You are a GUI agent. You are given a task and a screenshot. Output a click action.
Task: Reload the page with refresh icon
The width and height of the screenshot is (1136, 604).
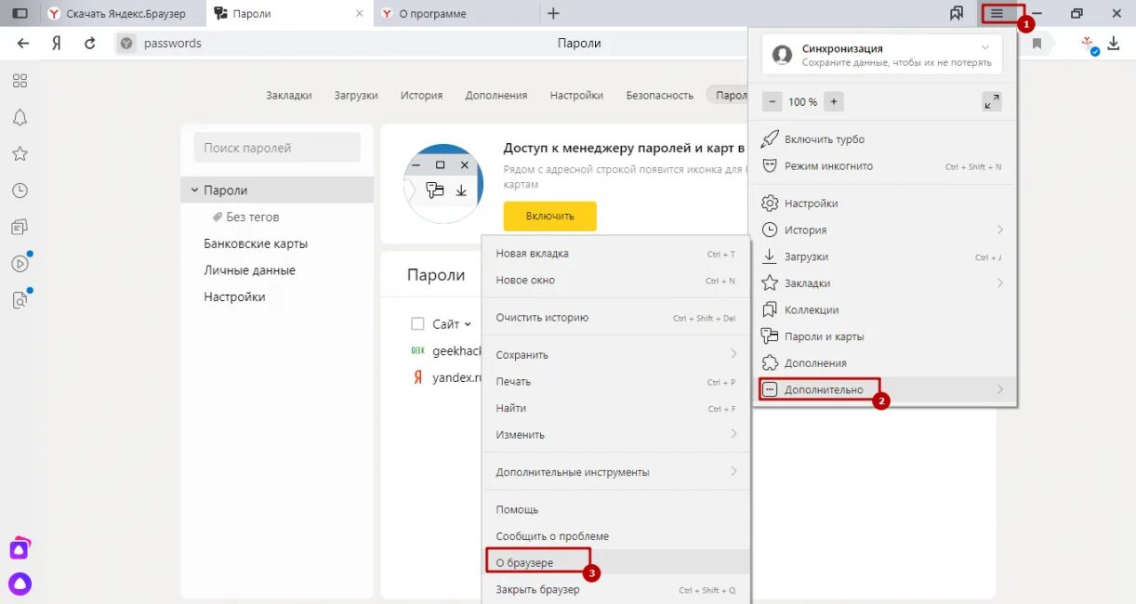[x=90, y=43]
